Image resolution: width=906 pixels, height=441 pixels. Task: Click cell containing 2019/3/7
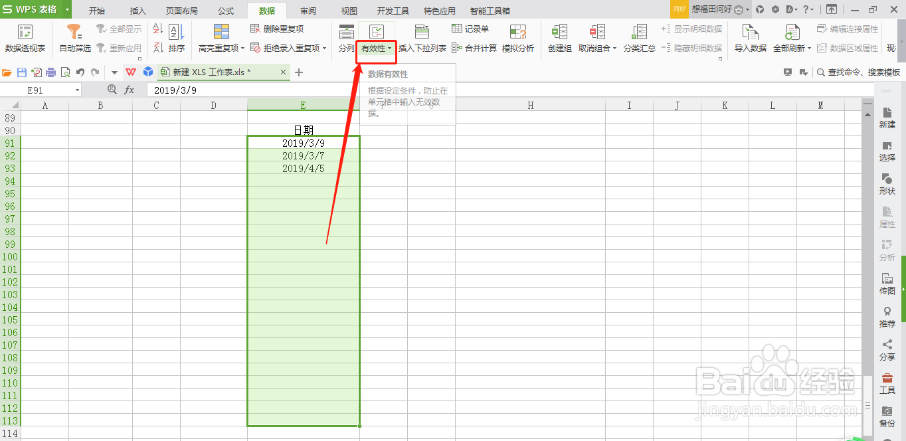tap(303, 155)
